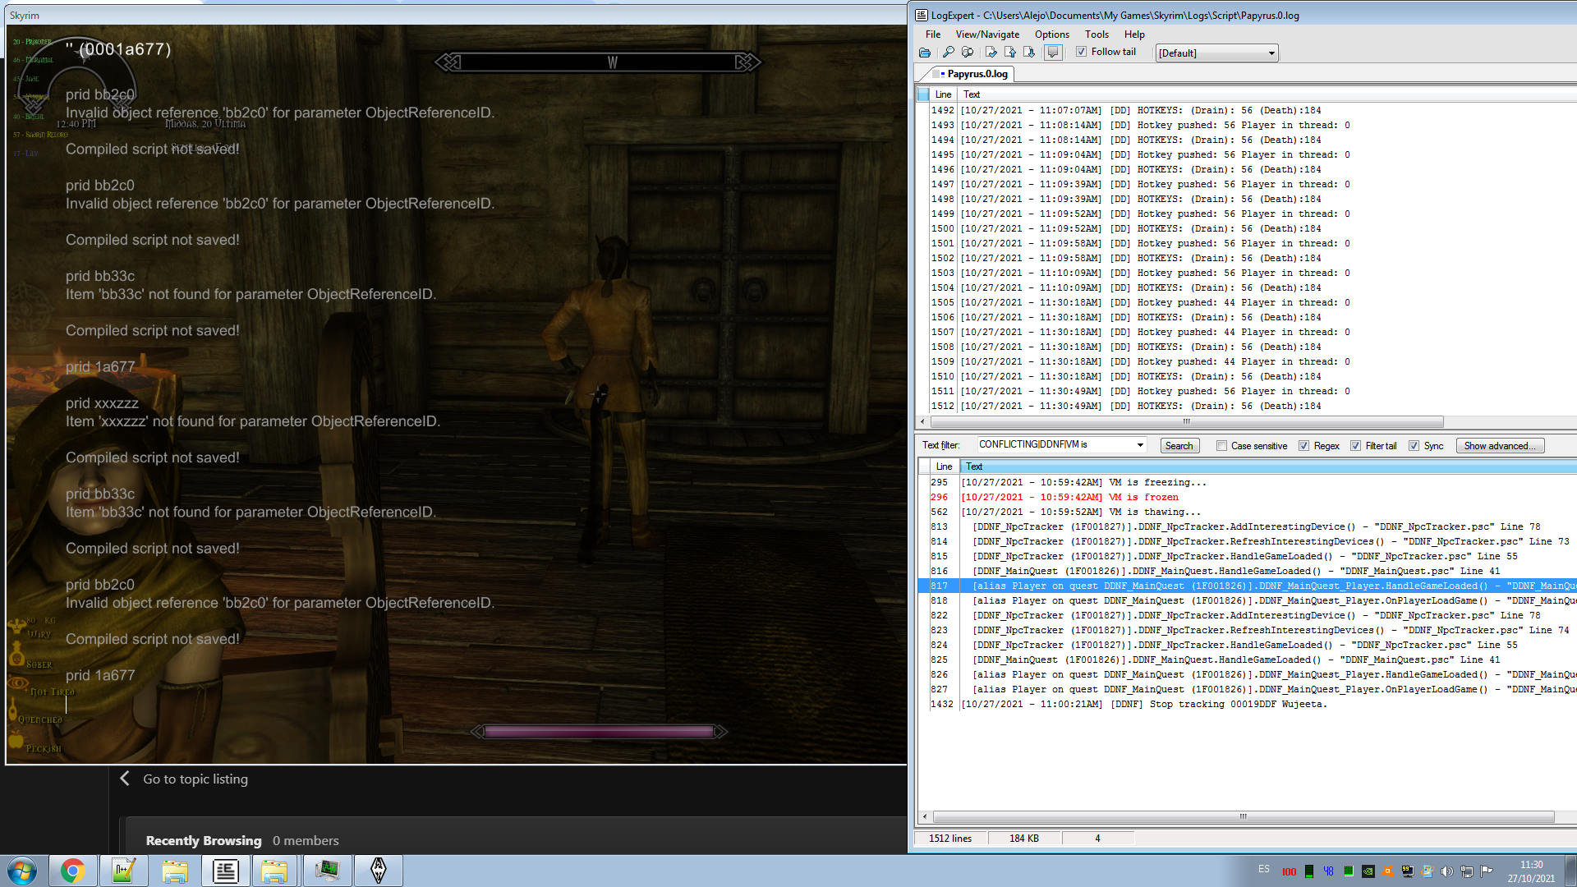Go to topic listing link
Viewport: 1577px width, 887px height.
pyautogui.click(x=195, y=779)
